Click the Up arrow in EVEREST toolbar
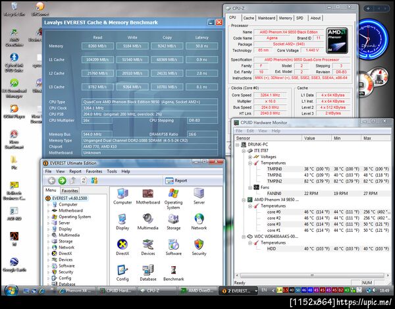The height and width of the screenshot is (309, 395). point(73,181)
